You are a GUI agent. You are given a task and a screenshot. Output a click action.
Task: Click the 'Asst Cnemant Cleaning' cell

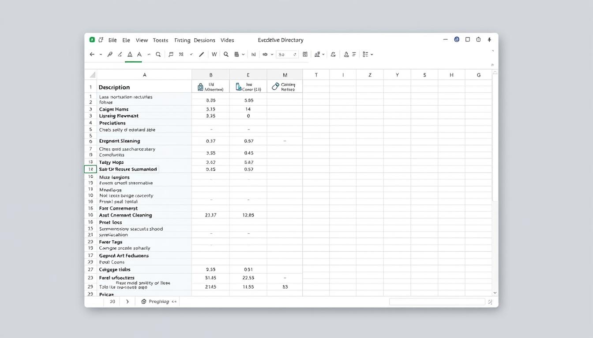pyautogui.click(x=144, y=215)
